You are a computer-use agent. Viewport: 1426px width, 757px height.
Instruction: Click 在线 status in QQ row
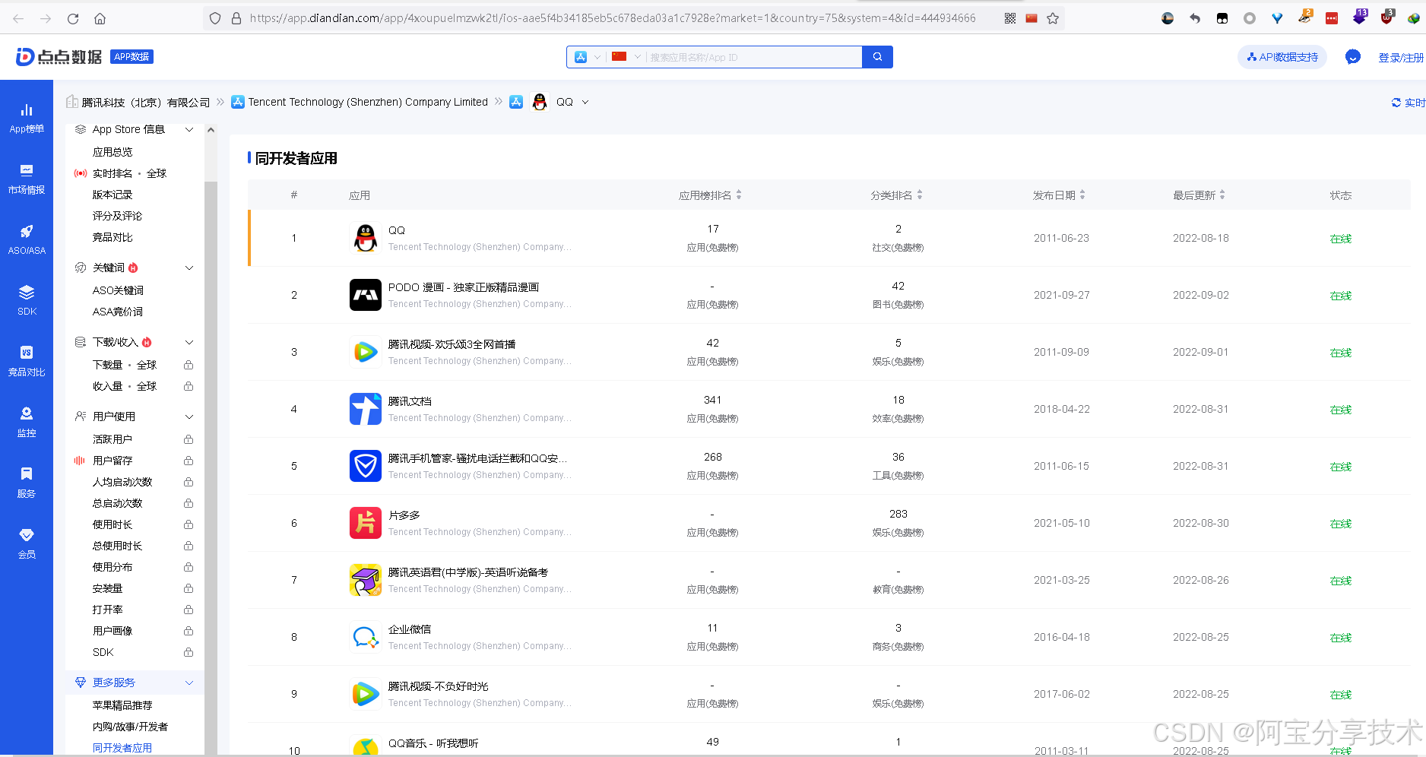tap(1340, 239)
